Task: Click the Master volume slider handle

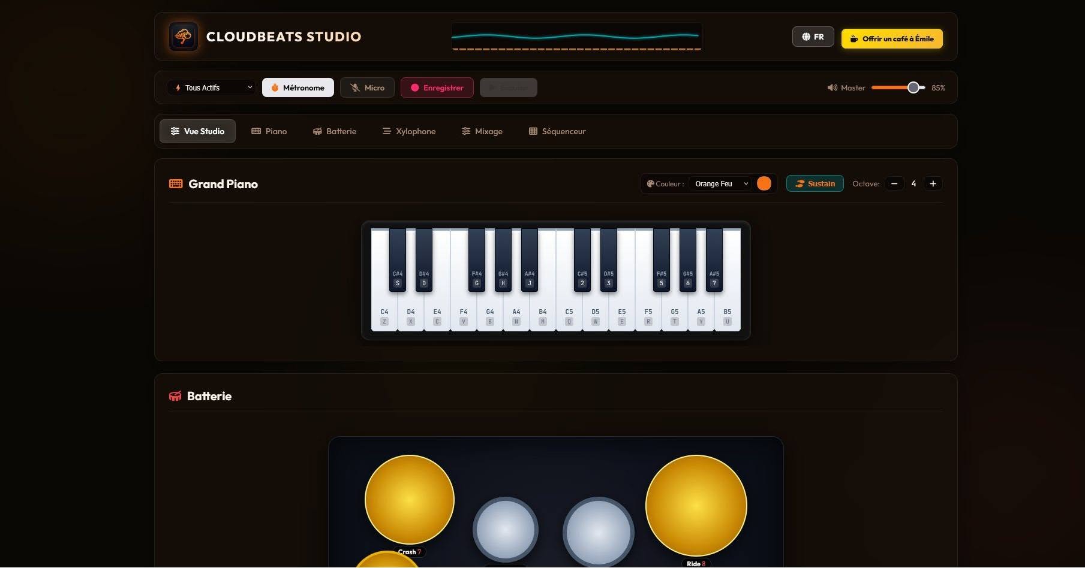Action: pyautogui.click(x=913, y=87)
